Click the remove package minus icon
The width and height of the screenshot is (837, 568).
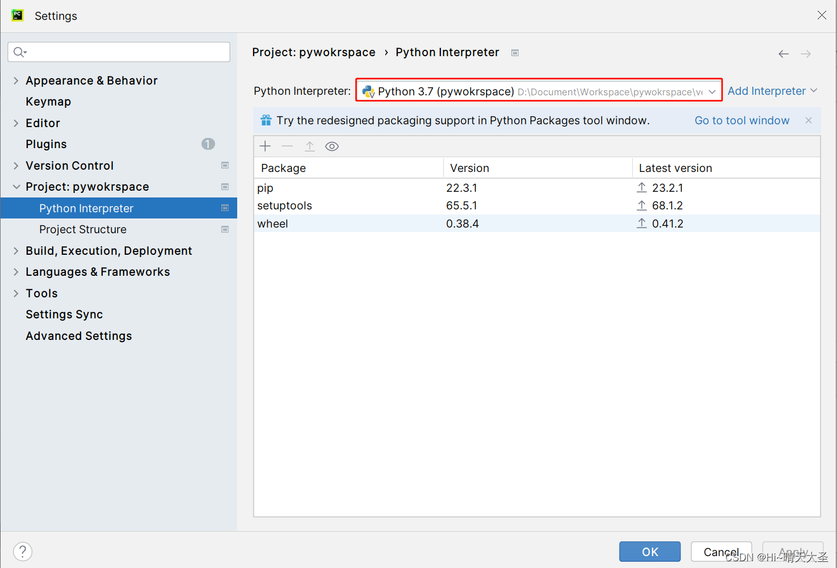(287, 146)
